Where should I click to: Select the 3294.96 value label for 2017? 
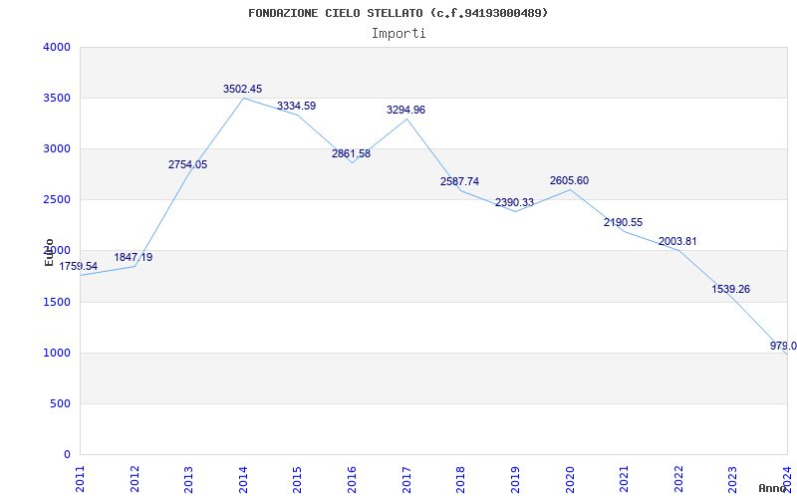point(405,111)
